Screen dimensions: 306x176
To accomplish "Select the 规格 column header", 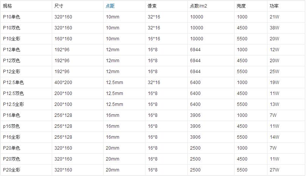I will (8, 6).
